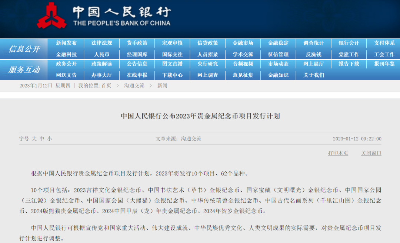This screenshot has width=400, height=243.
Task: Open 音频视频 under 服务互动
Action: coord(243,64)
